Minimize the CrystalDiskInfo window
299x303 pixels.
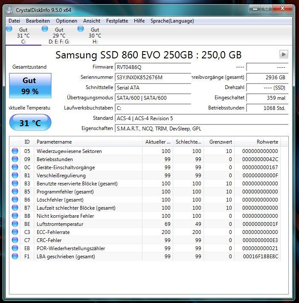tap(255, 9)
